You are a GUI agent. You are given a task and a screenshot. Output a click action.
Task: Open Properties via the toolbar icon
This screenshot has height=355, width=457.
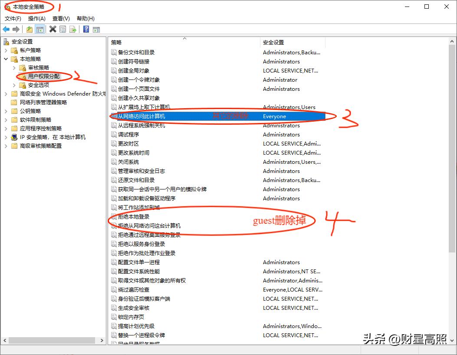coord(63,29)
